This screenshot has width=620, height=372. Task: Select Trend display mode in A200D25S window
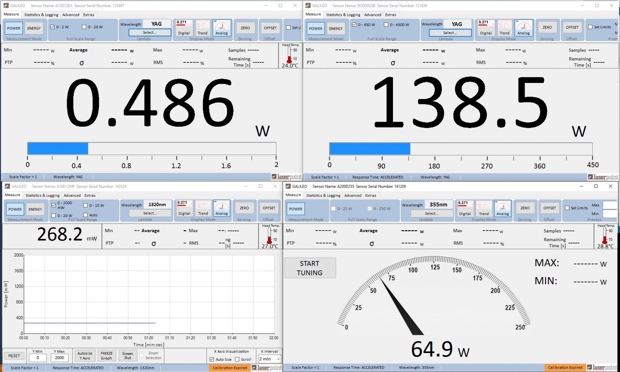pyautogui.click(x=484, y=208)
